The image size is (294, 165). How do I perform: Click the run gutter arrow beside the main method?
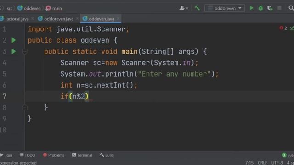(x=13, y=51)
